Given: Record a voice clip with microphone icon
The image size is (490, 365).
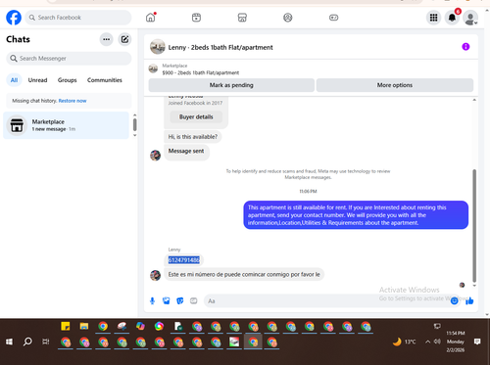Looking at the screenshot, I should coord(152,300).
